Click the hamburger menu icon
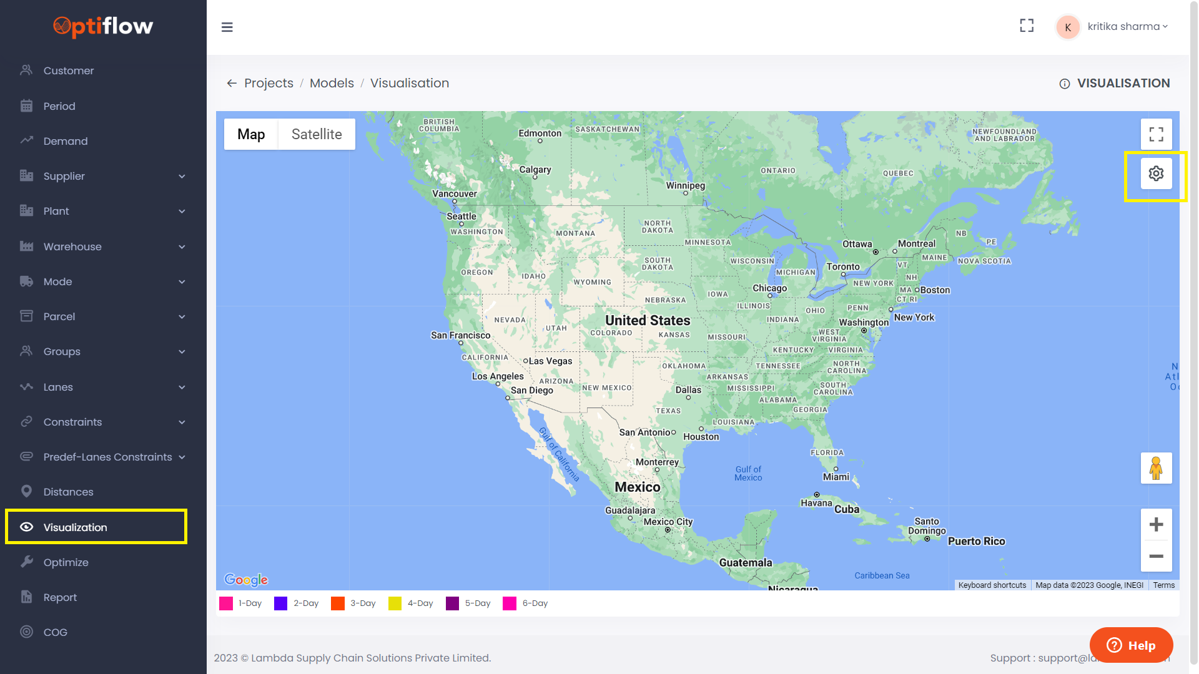Screen dimensions: 1199x674 click(x=227, y=27)
